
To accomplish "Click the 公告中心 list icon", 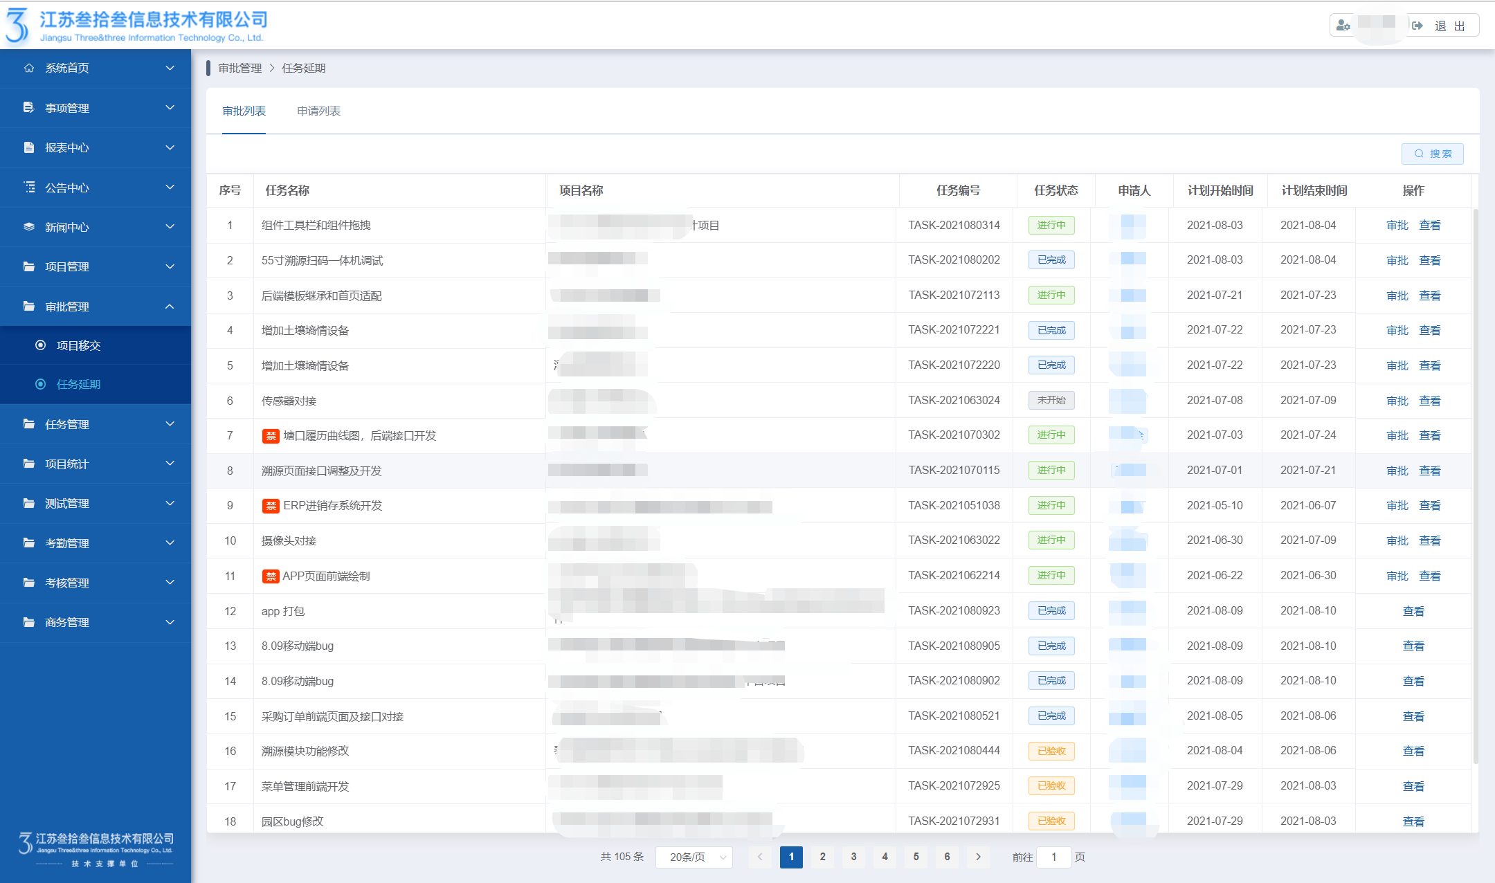I will click(x=29, y=187).
